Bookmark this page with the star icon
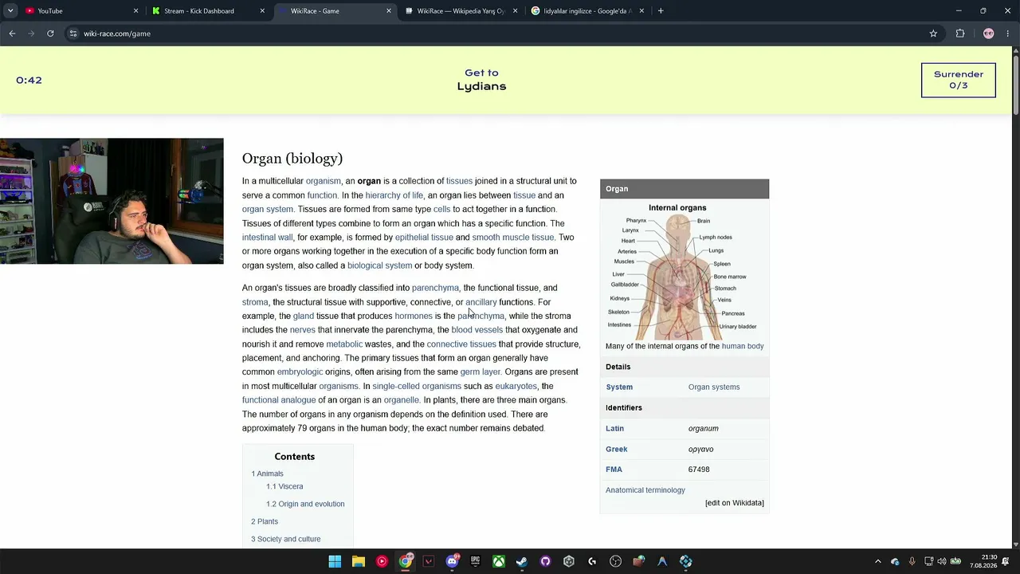The height and width of the screenshot is (574, 1020). (x=933, y=33)
